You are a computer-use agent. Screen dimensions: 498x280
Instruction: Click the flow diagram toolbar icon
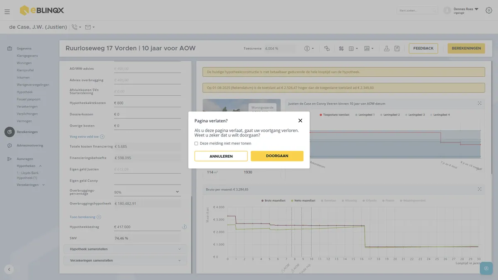[327, 49]
